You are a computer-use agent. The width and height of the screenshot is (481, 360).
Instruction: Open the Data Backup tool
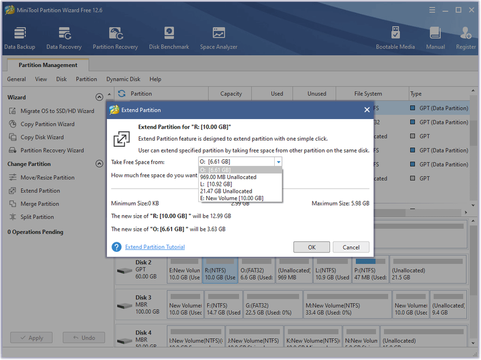[20, 38]
